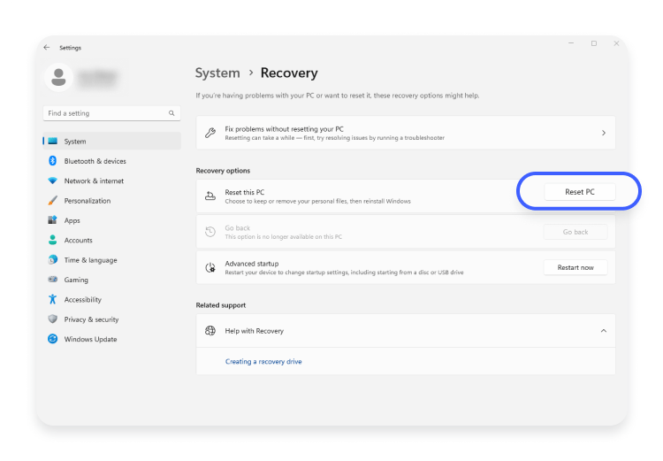Open Creating a recovery drive link
Screen dimensions: 663x461
click(263, 362)
